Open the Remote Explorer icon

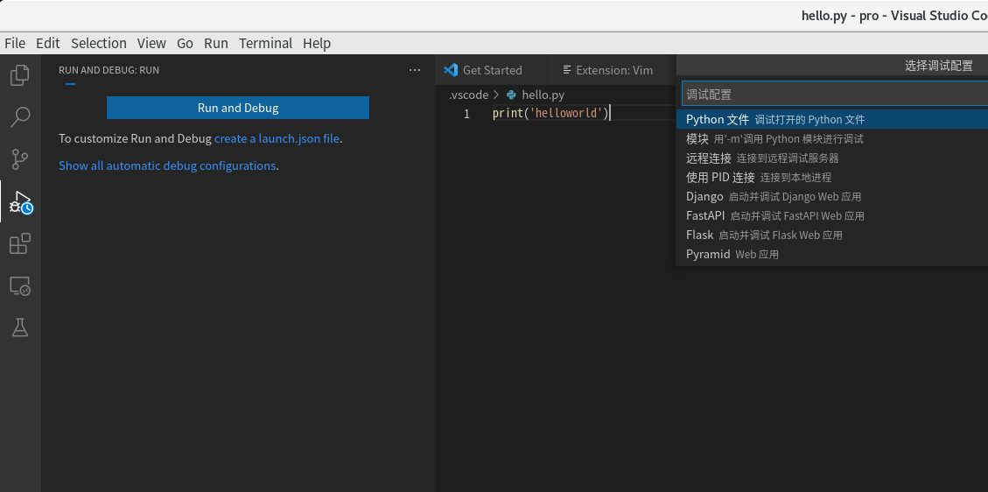click(20, 286)
